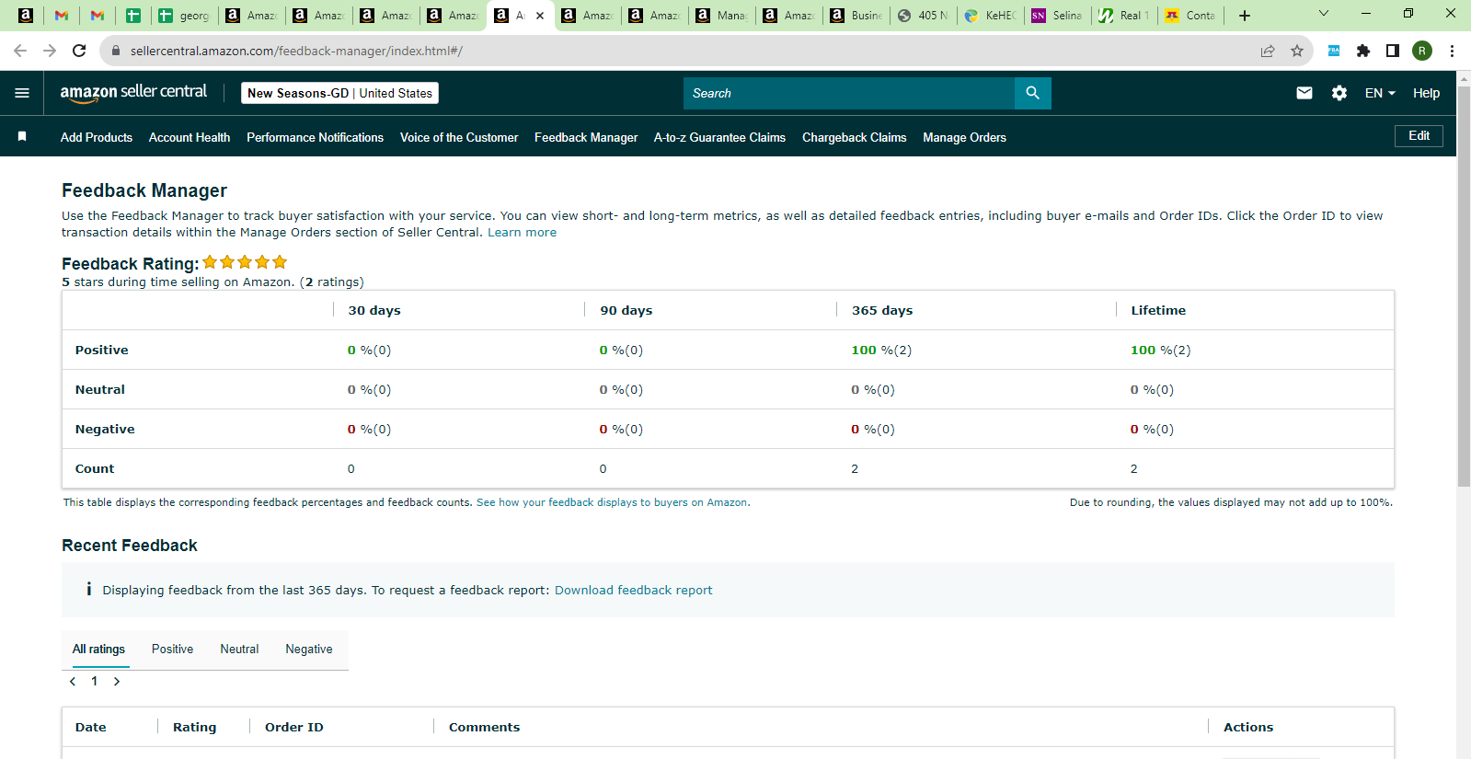Open the Seller Central hamburger menu
The image size is (1471, 759).
point(22,93)
